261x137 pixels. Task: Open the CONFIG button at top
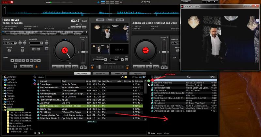point(186,1)
